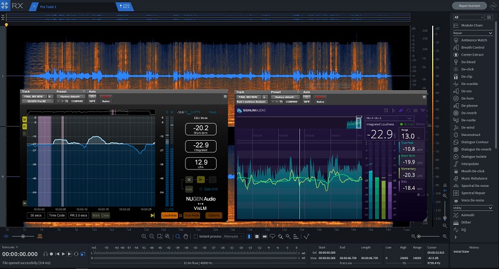Screen dimensions: 499x269
Task: Open the De-ess module
Action: click(x=463, y=91)
